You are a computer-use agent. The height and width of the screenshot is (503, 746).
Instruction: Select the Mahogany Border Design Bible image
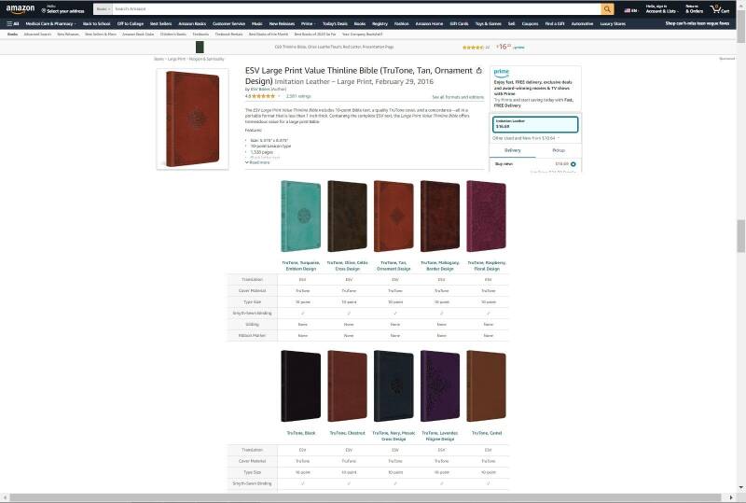click(x=440, y=217)
